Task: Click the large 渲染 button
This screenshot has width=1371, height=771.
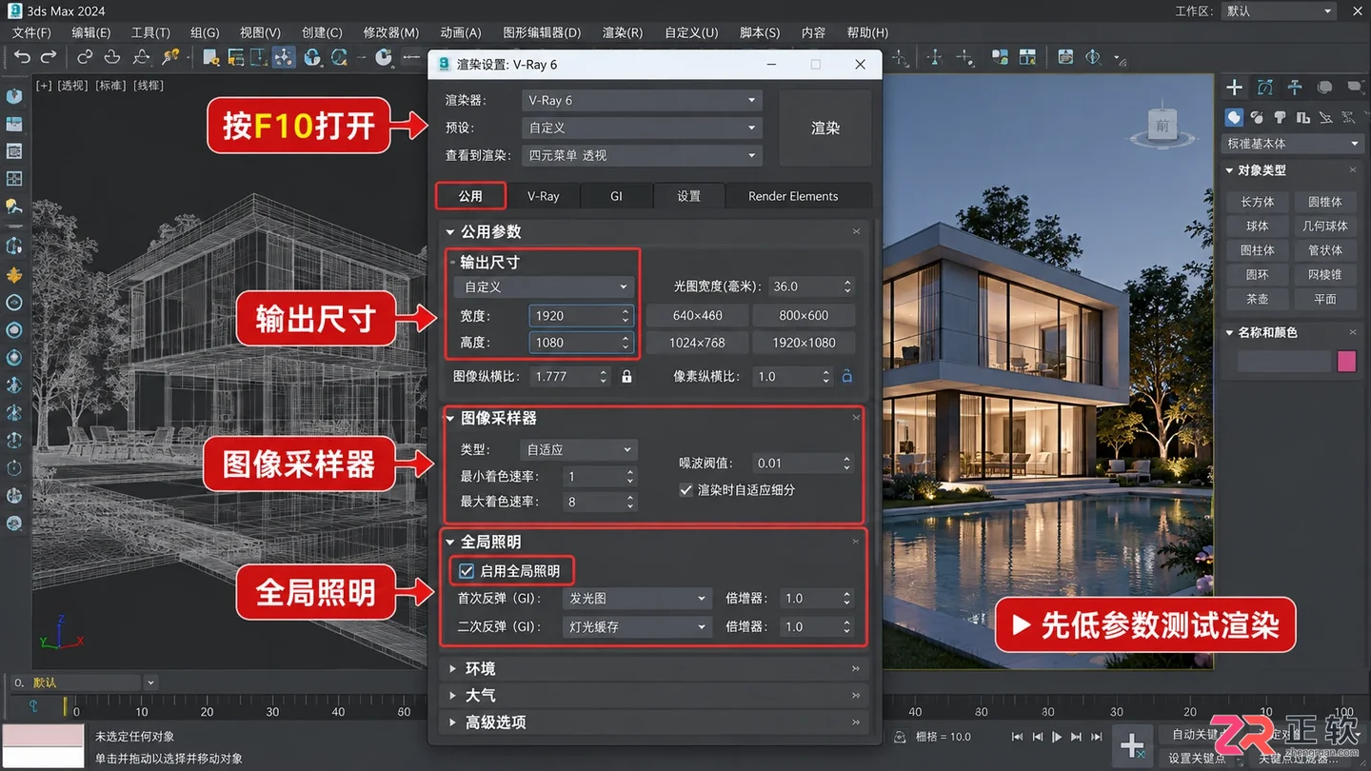Action: click(x=825, y=128)
